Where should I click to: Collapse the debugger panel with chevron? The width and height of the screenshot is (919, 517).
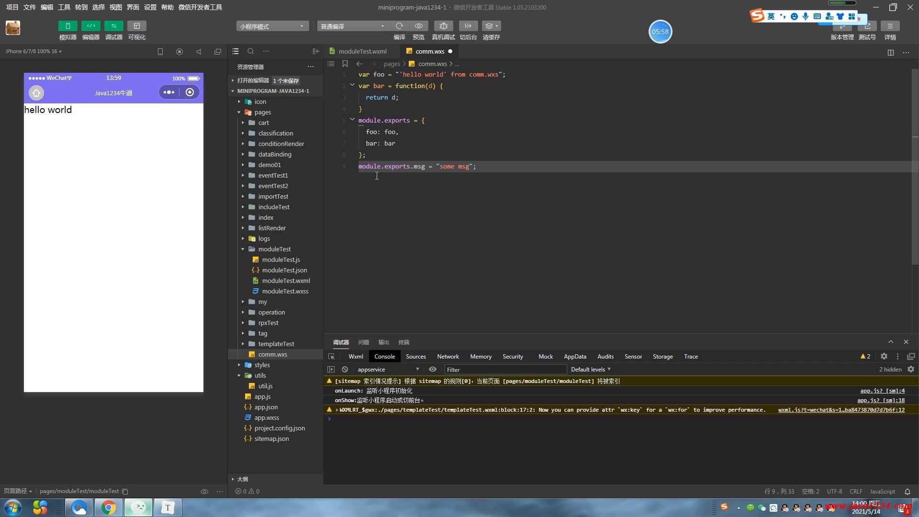(x=891, y=342)
